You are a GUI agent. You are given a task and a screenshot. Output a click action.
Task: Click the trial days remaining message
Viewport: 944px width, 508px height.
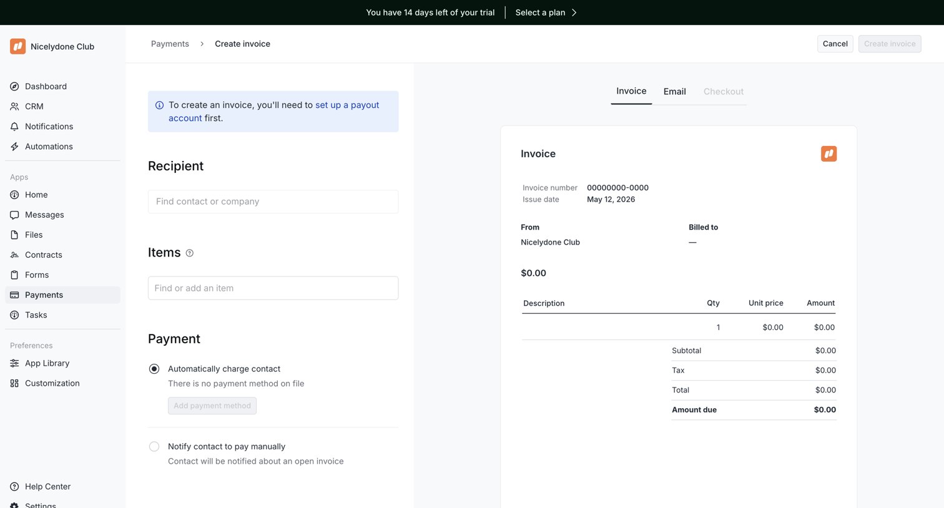pyautogui.click(x=430, y=12)
